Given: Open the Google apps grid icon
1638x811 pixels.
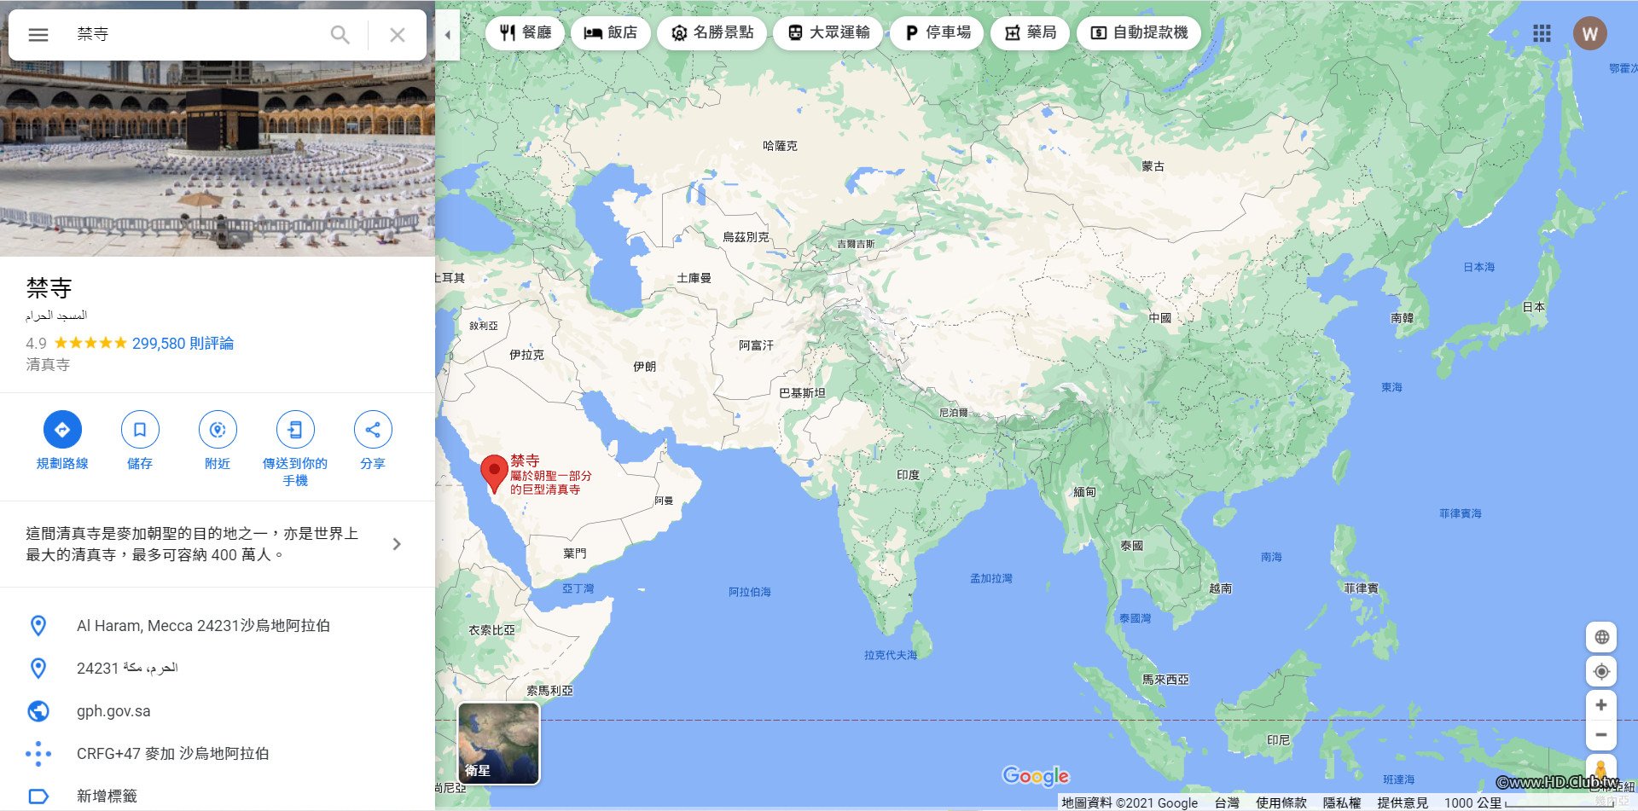Looking at the screenshot, I should [1542, 33].
